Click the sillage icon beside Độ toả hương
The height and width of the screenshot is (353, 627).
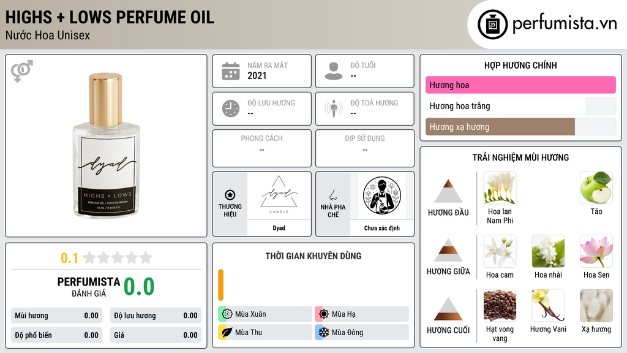pyautogui.click(x=334, y=108)
